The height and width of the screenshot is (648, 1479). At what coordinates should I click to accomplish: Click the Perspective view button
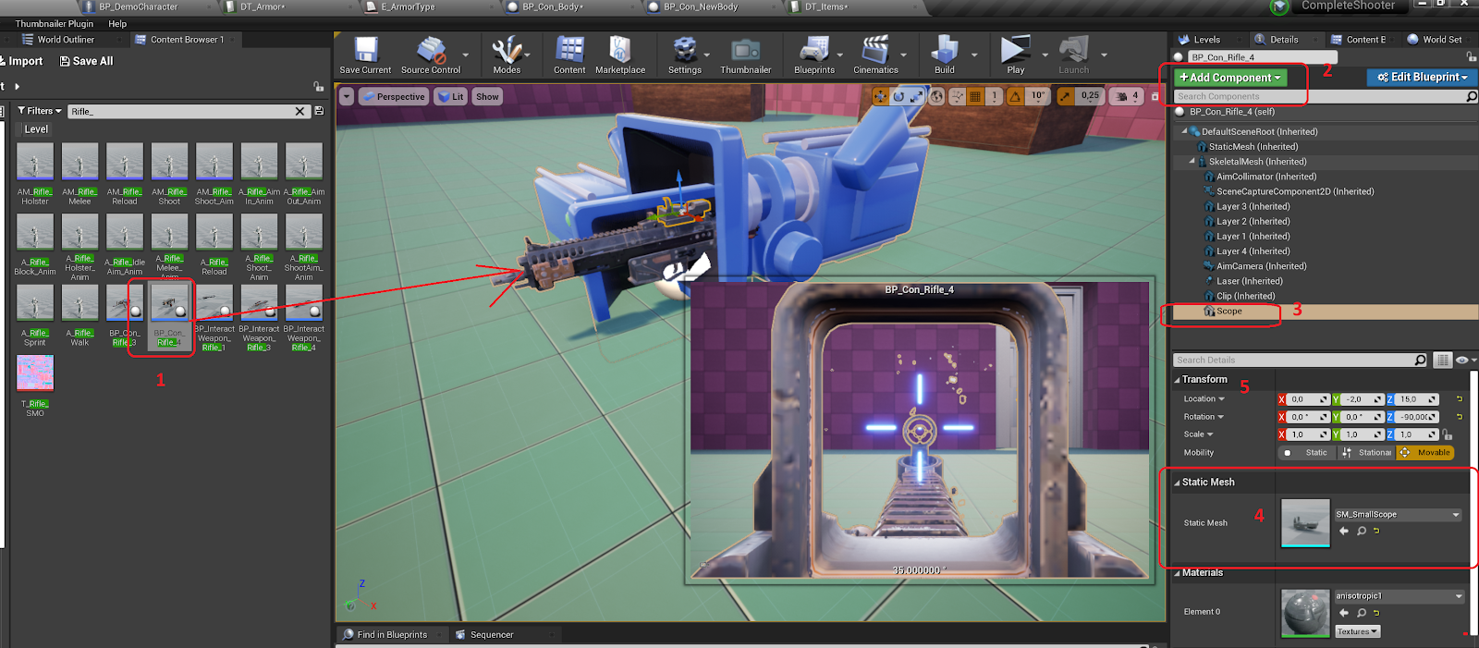(x=393, y=96)
